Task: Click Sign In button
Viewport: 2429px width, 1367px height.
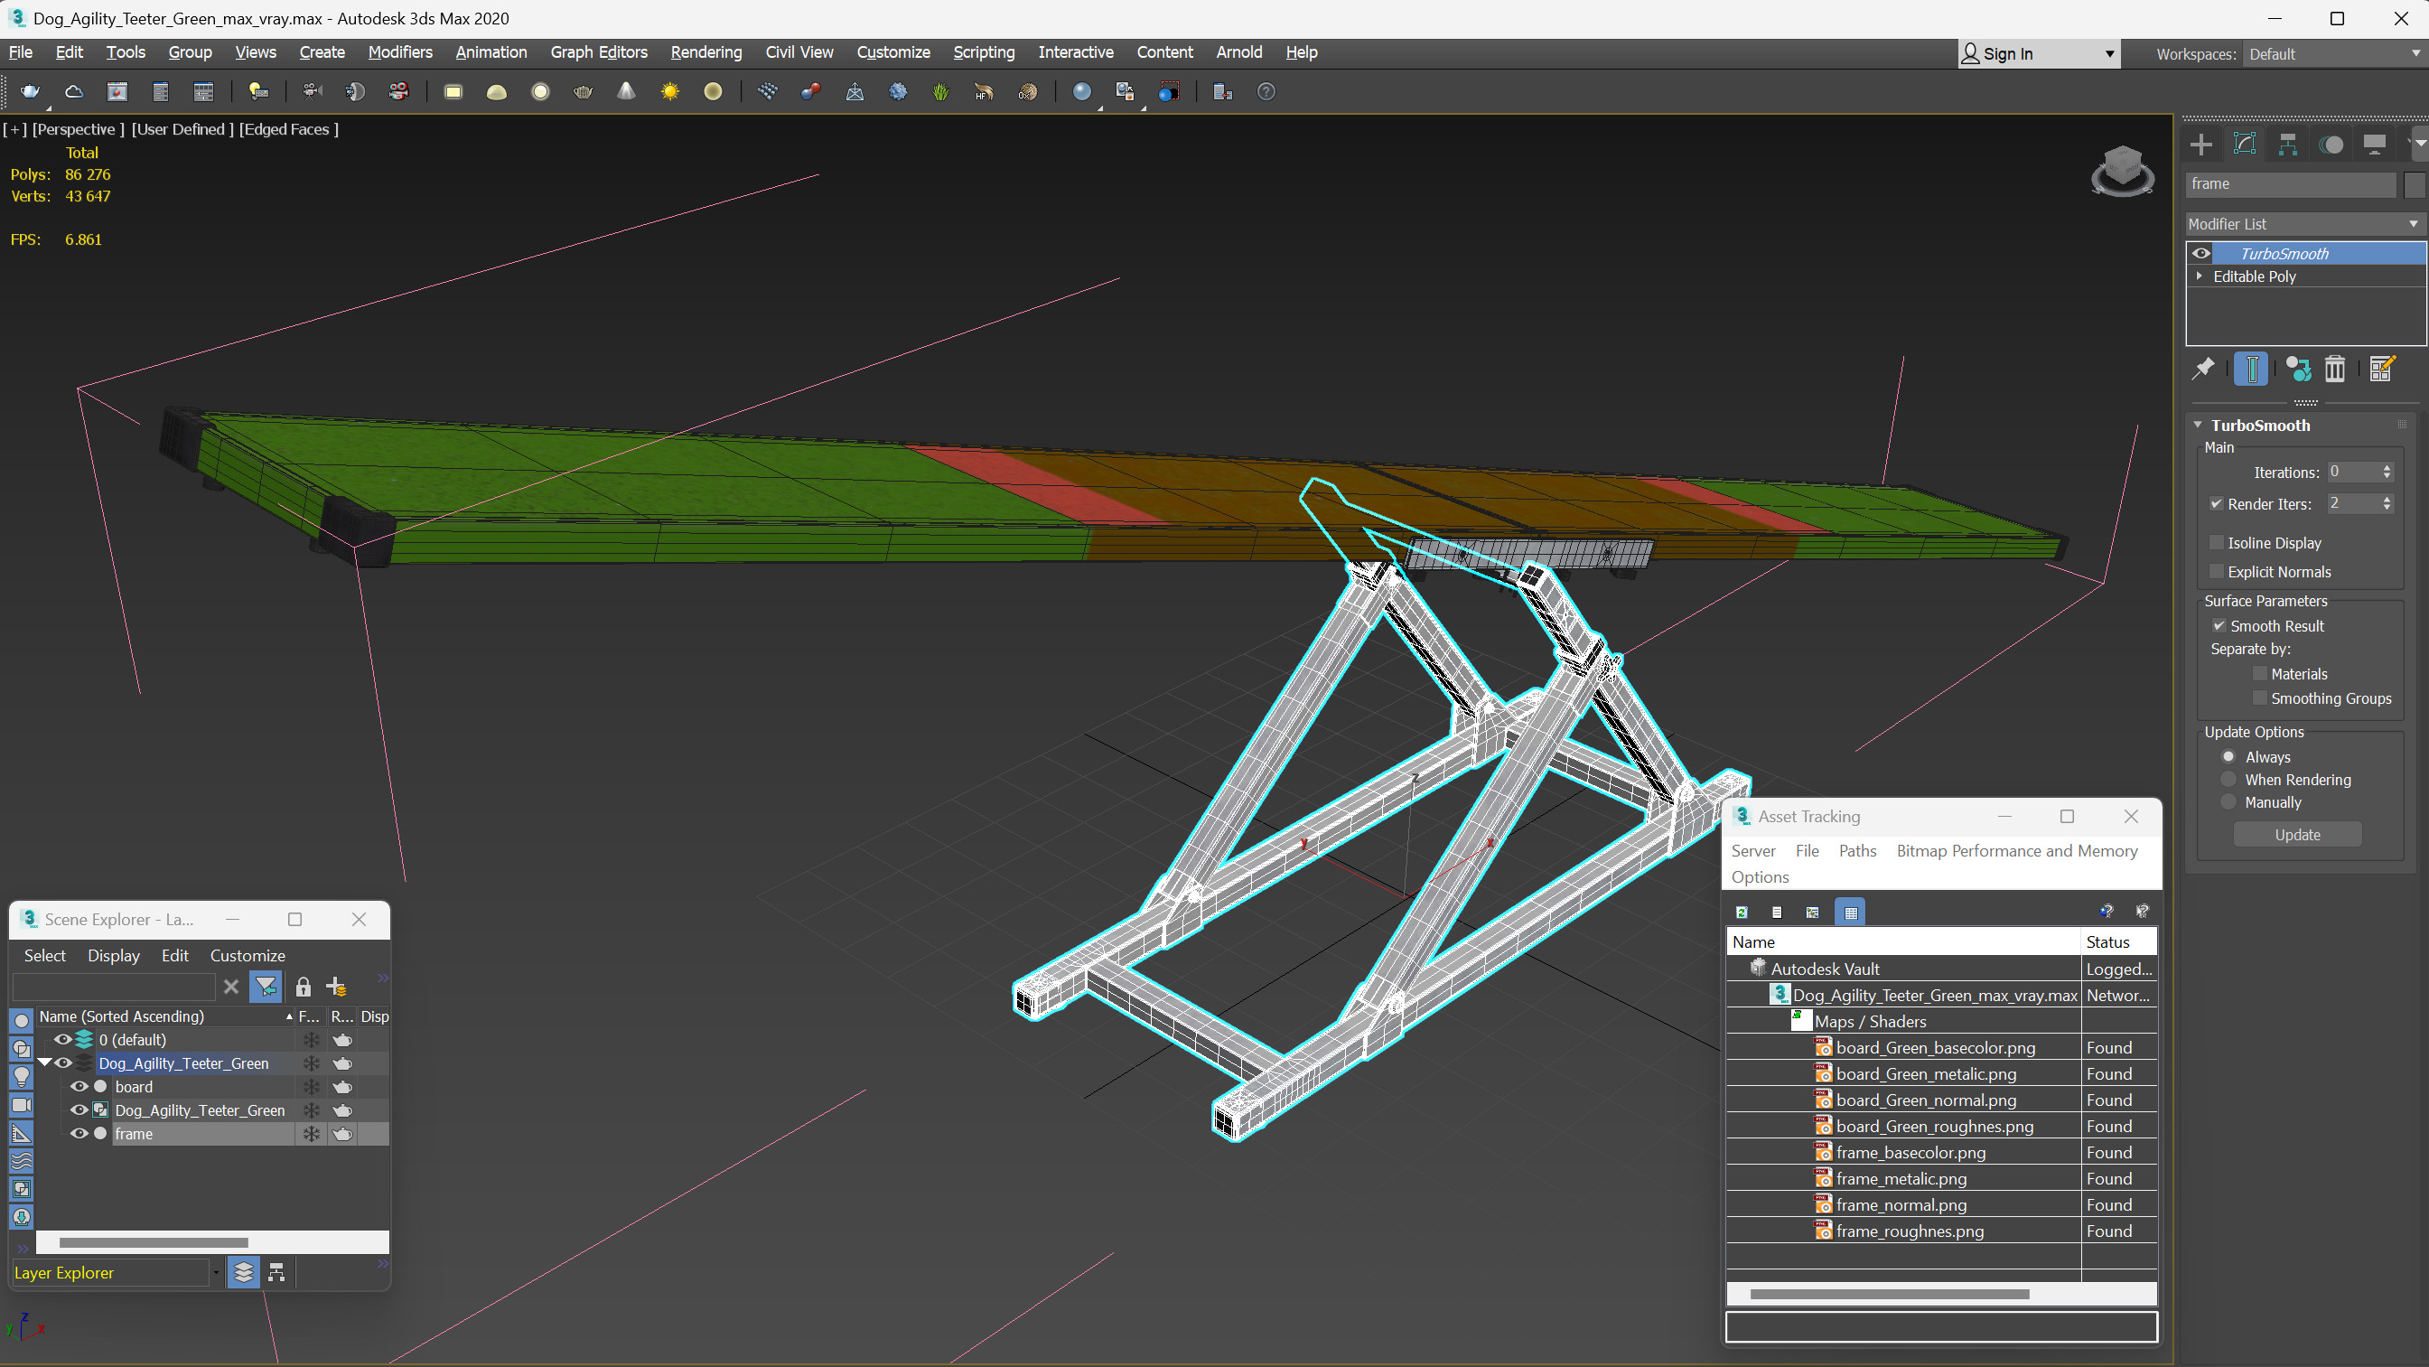Action: pos(2007,54)
